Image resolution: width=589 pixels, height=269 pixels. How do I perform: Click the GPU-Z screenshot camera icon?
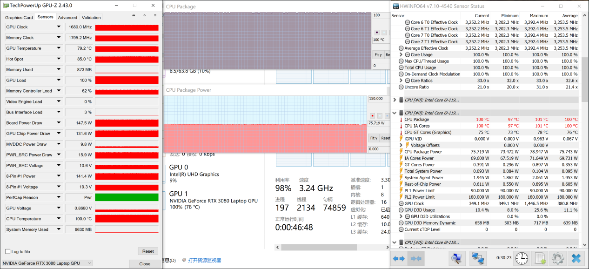coord(134,15)
